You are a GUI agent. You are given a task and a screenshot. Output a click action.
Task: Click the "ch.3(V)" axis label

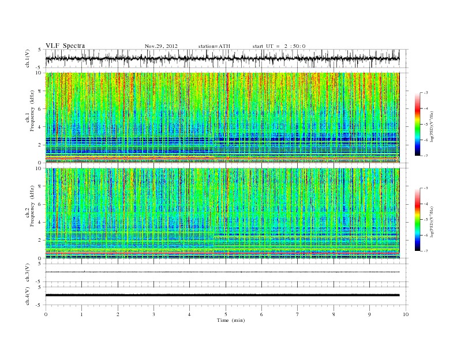27,274
